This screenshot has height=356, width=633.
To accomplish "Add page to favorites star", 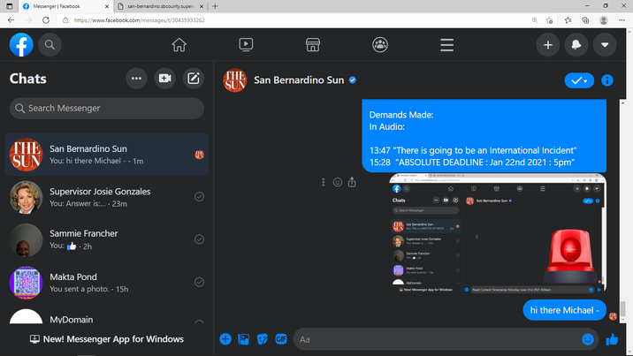I will tap(549, 20).
